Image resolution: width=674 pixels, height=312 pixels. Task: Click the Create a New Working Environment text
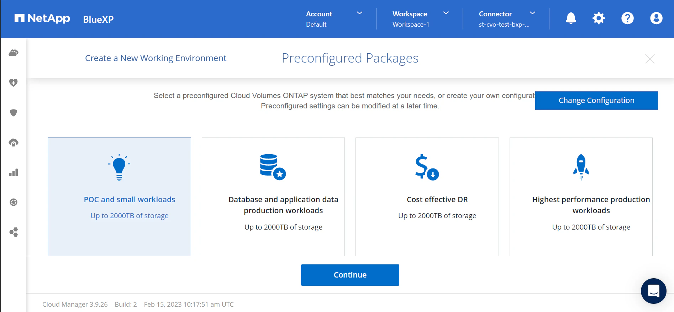coord(156,58)
